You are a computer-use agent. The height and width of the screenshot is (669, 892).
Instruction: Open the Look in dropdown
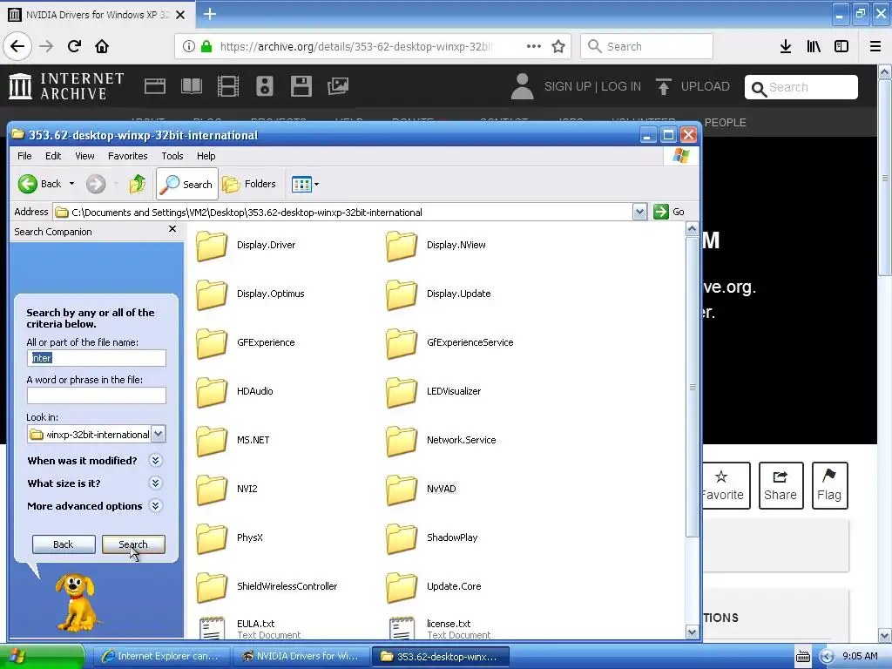pyautogui.click(x=159, y=435)
